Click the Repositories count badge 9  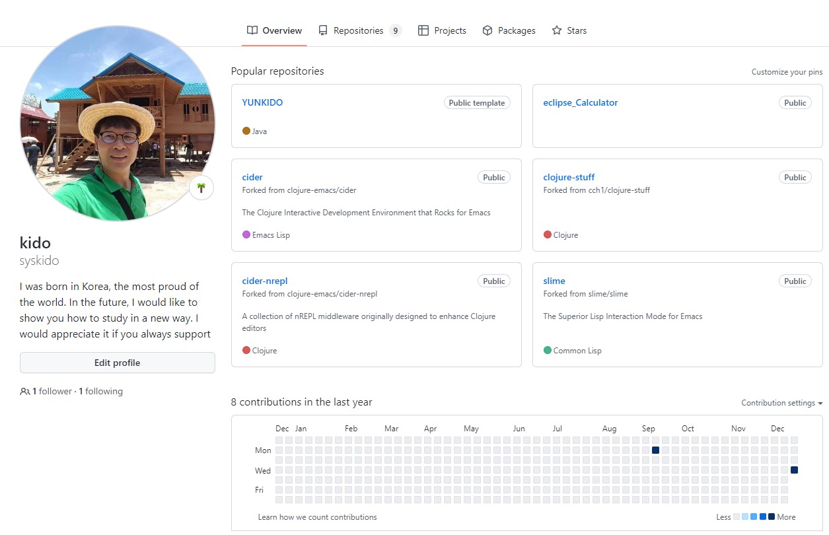[x=395, y=30]
